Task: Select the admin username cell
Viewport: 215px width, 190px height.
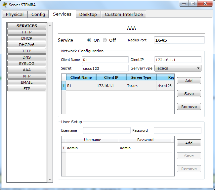Action: pyautogui.click(x=92, y=148)
